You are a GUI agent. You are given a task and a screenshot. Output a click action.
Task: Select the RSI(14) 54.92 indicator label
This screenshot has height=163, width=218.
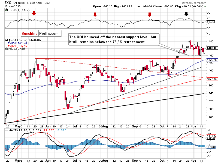19,10
